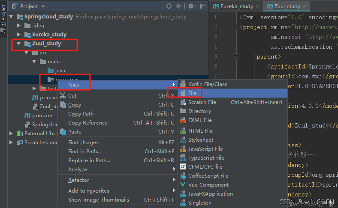The height and width of the screenshot is (208, 338).
Task: Expand the test folder arrow
Action: (34, 88)
